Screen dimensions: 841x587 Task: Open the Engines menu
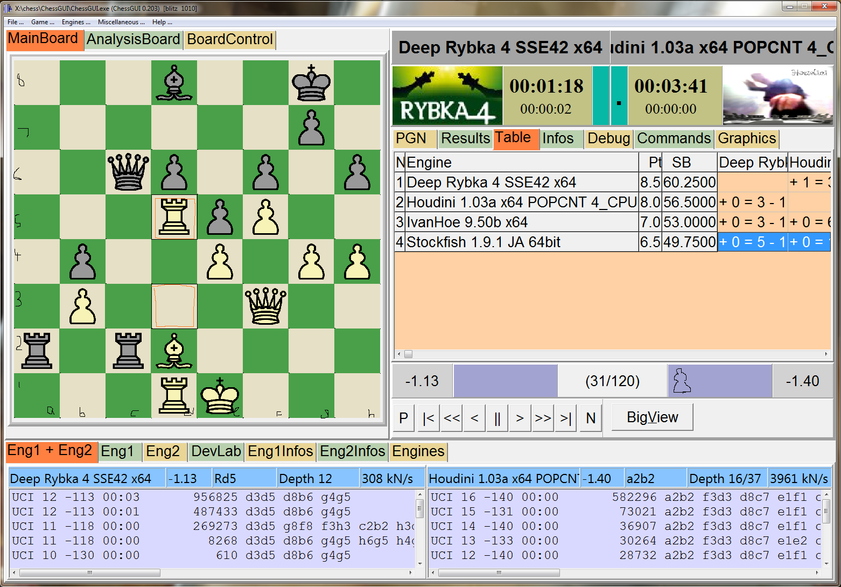pos(76,22)
